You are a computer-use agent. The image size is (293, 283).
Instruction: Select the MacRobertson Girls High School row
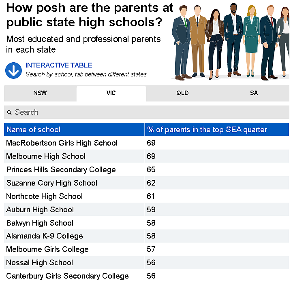tap(147, 143)
